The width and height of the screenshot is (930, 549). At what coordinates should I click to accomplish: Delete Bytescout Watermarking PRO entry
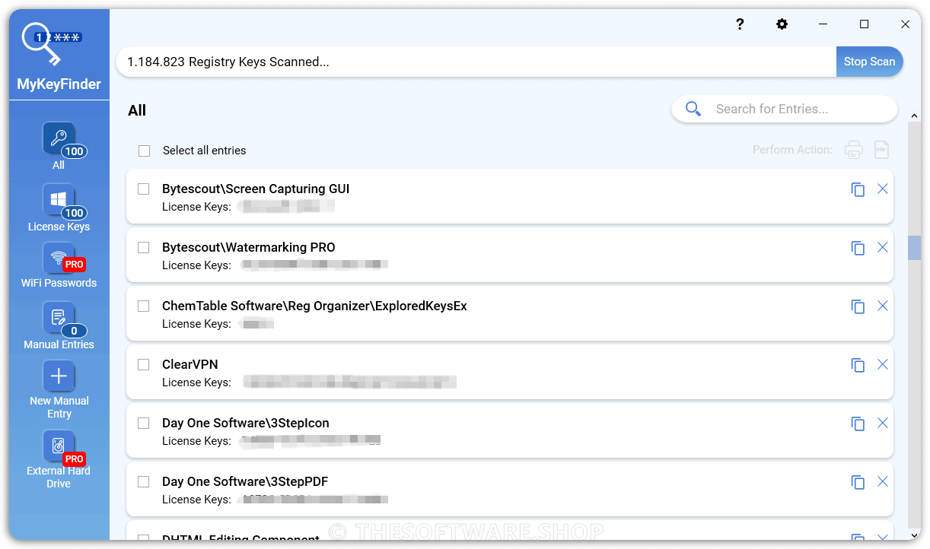[x=883, y=247]
